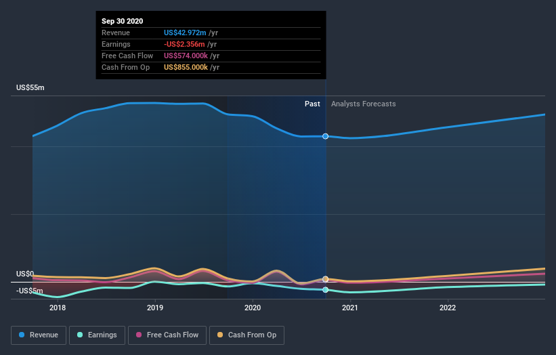Click the Cash From Op label in tooltip
Image resolution: width=556 pixels, height=355 pixels.
coord(125,67)
